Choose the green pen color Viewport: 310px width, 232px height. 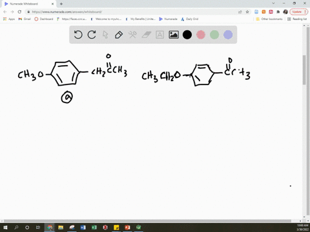pos(214,35)
